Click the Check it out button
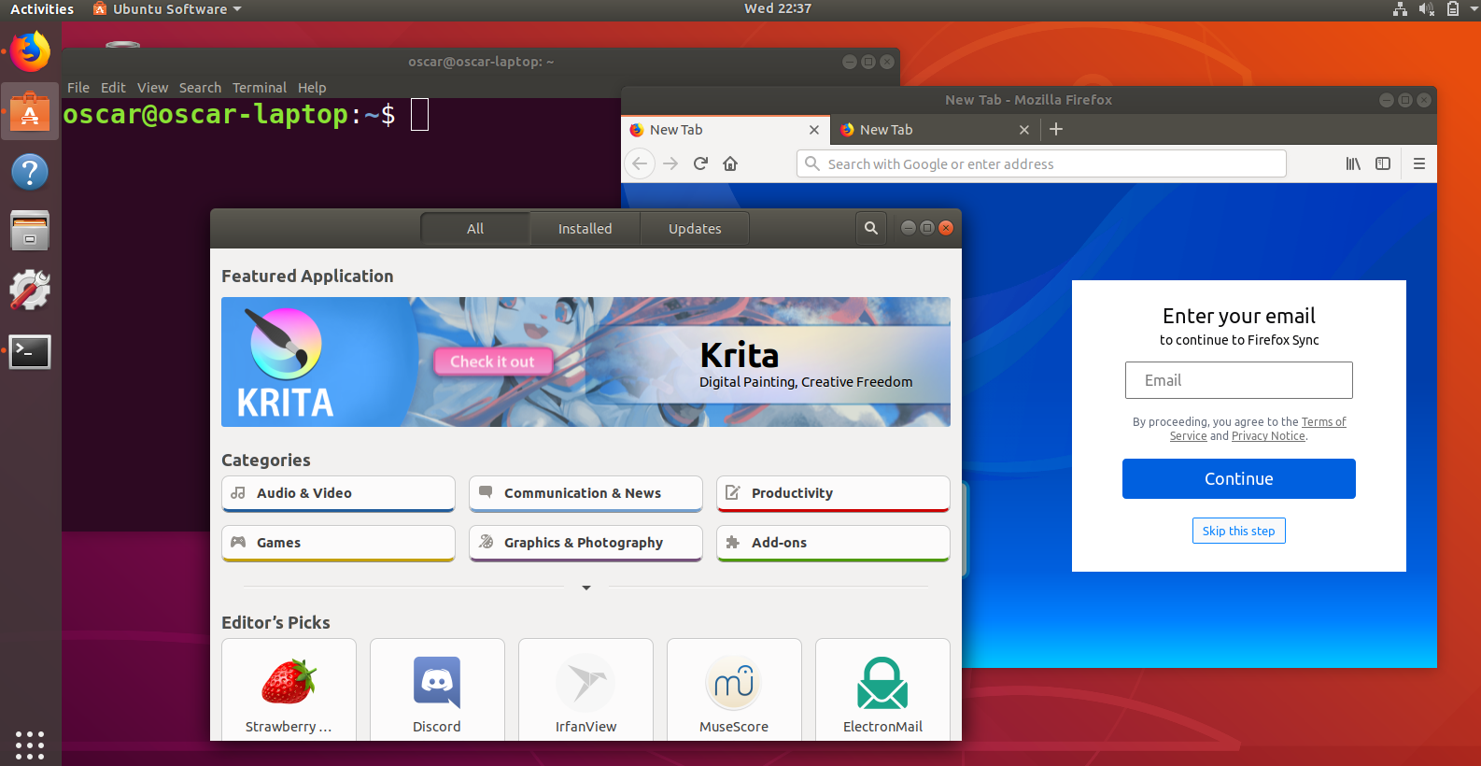1481x766 pixels. [x=492, y=362]
